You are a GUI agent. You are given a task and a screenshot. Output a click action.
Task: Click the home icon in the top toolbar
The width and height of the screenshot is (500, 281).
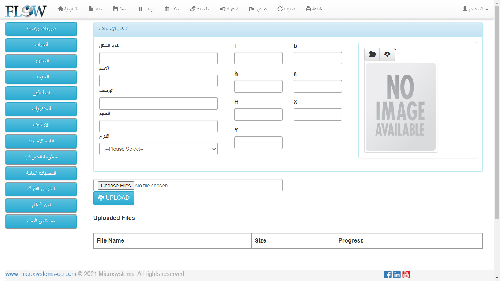61,9
